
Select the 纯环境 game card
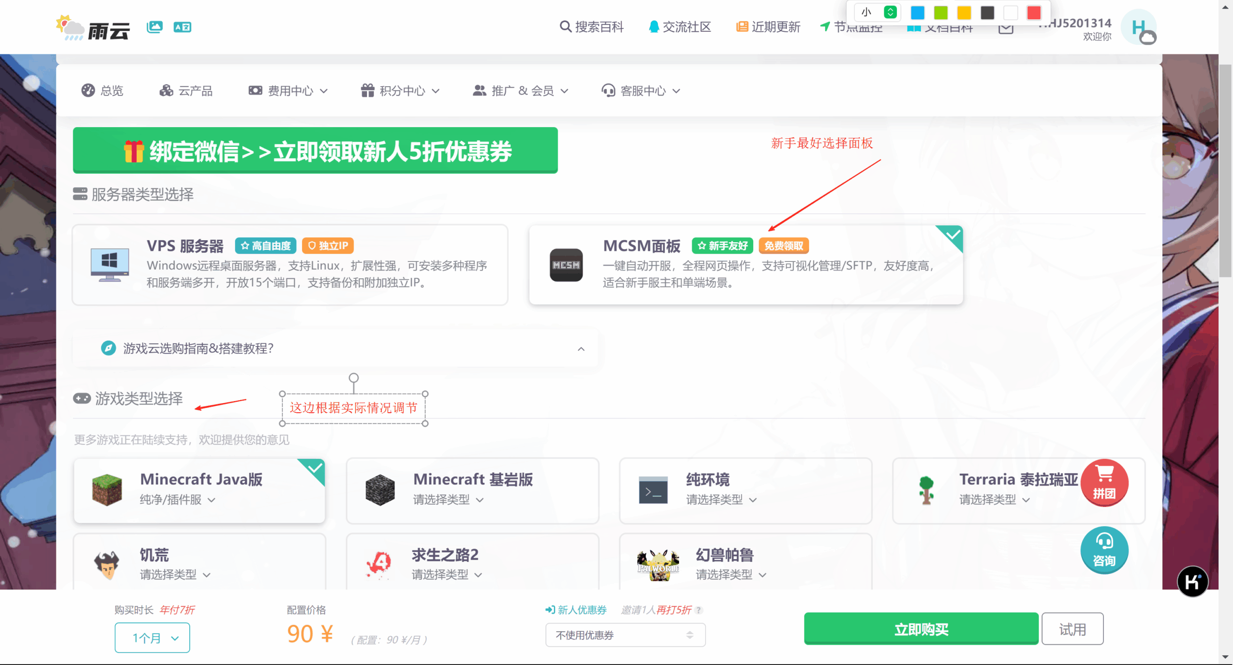click(x=746, y=490)
